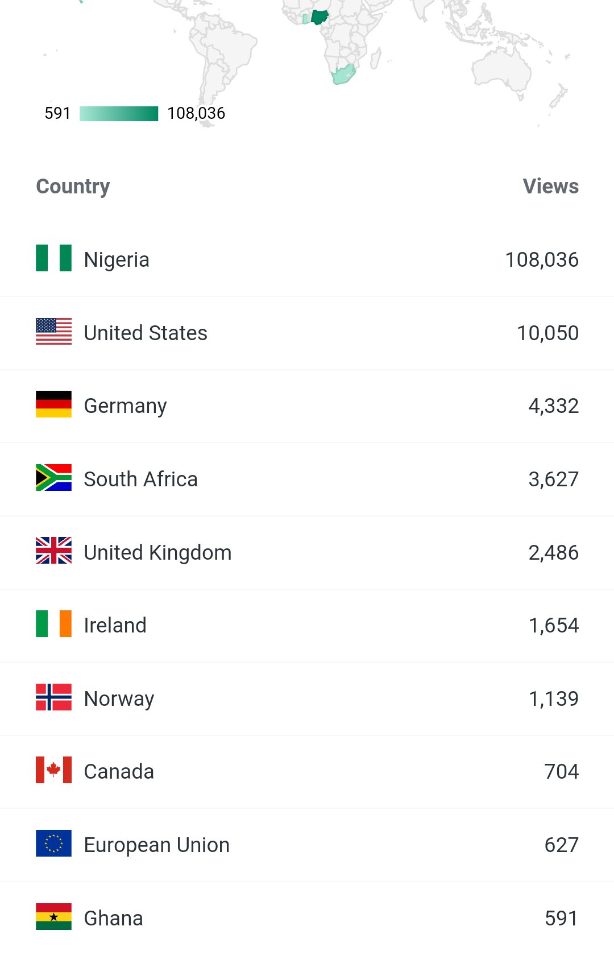Click the European Union flag icon
The width and height of the screenshot is (614, 955).
pyautogui.click(x=53, y=844)
